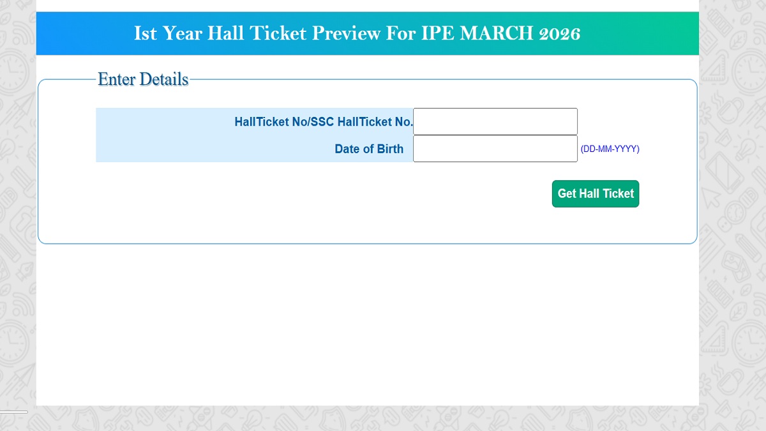This screenshot has height=431, width=766.
Task: Click the HallTicket No/SSC HallTicket No. label
Action: pos(324,122)
